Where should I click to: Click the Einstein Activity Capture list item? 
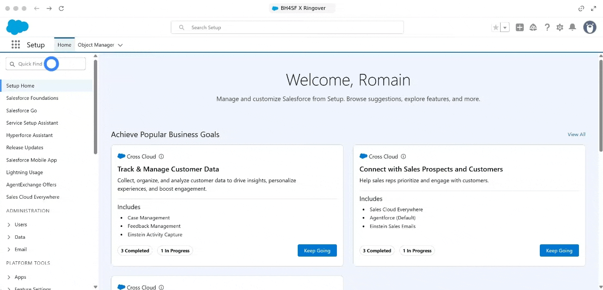(x=155, y=234)
